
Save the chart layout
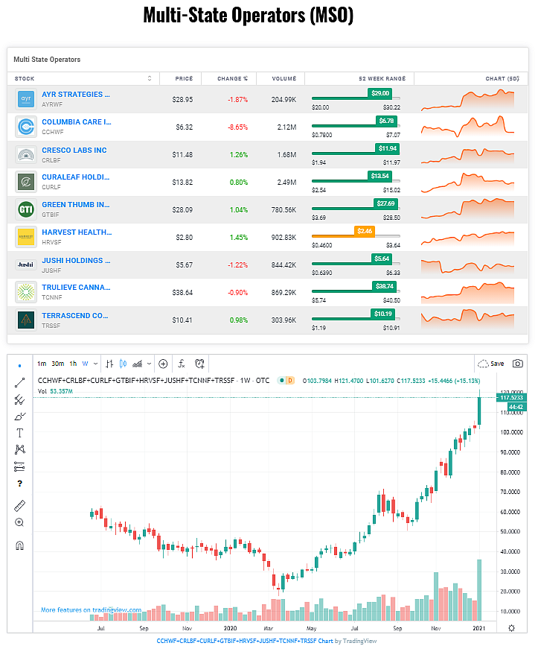pyautogui.click(x=490, y=364)
